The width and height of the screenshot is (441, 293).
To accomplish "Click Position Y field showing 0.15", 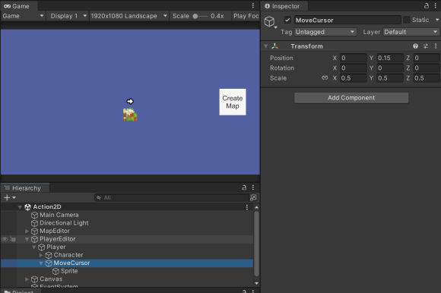I will (390, 58).
